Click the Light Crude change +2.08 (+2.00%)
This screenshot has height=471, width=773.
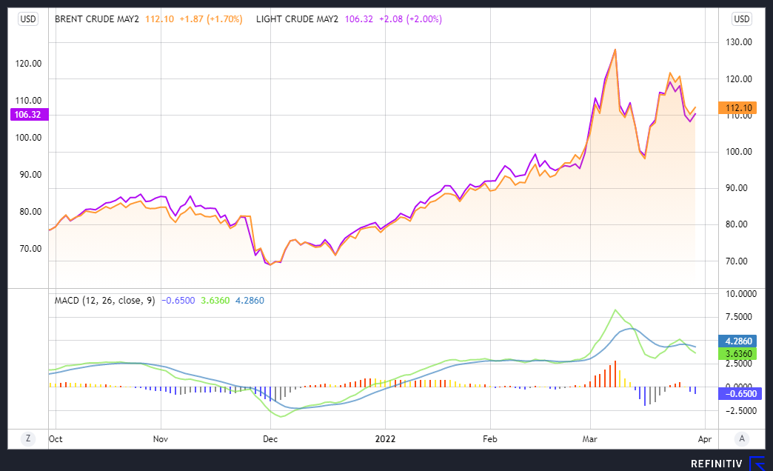(x=411, y=19)
